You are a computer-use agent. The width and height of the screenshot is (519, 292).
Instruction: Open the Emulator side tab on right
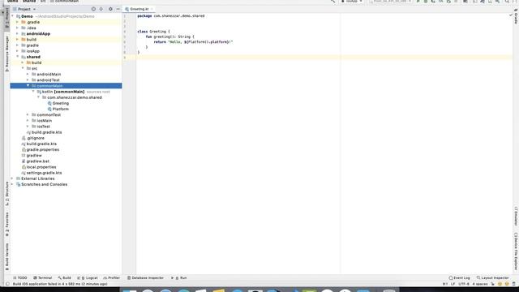click(516, 217)
